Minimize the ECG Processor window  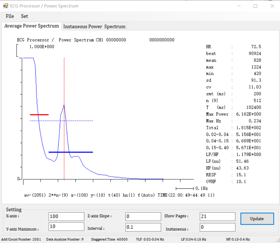[239, 6]
